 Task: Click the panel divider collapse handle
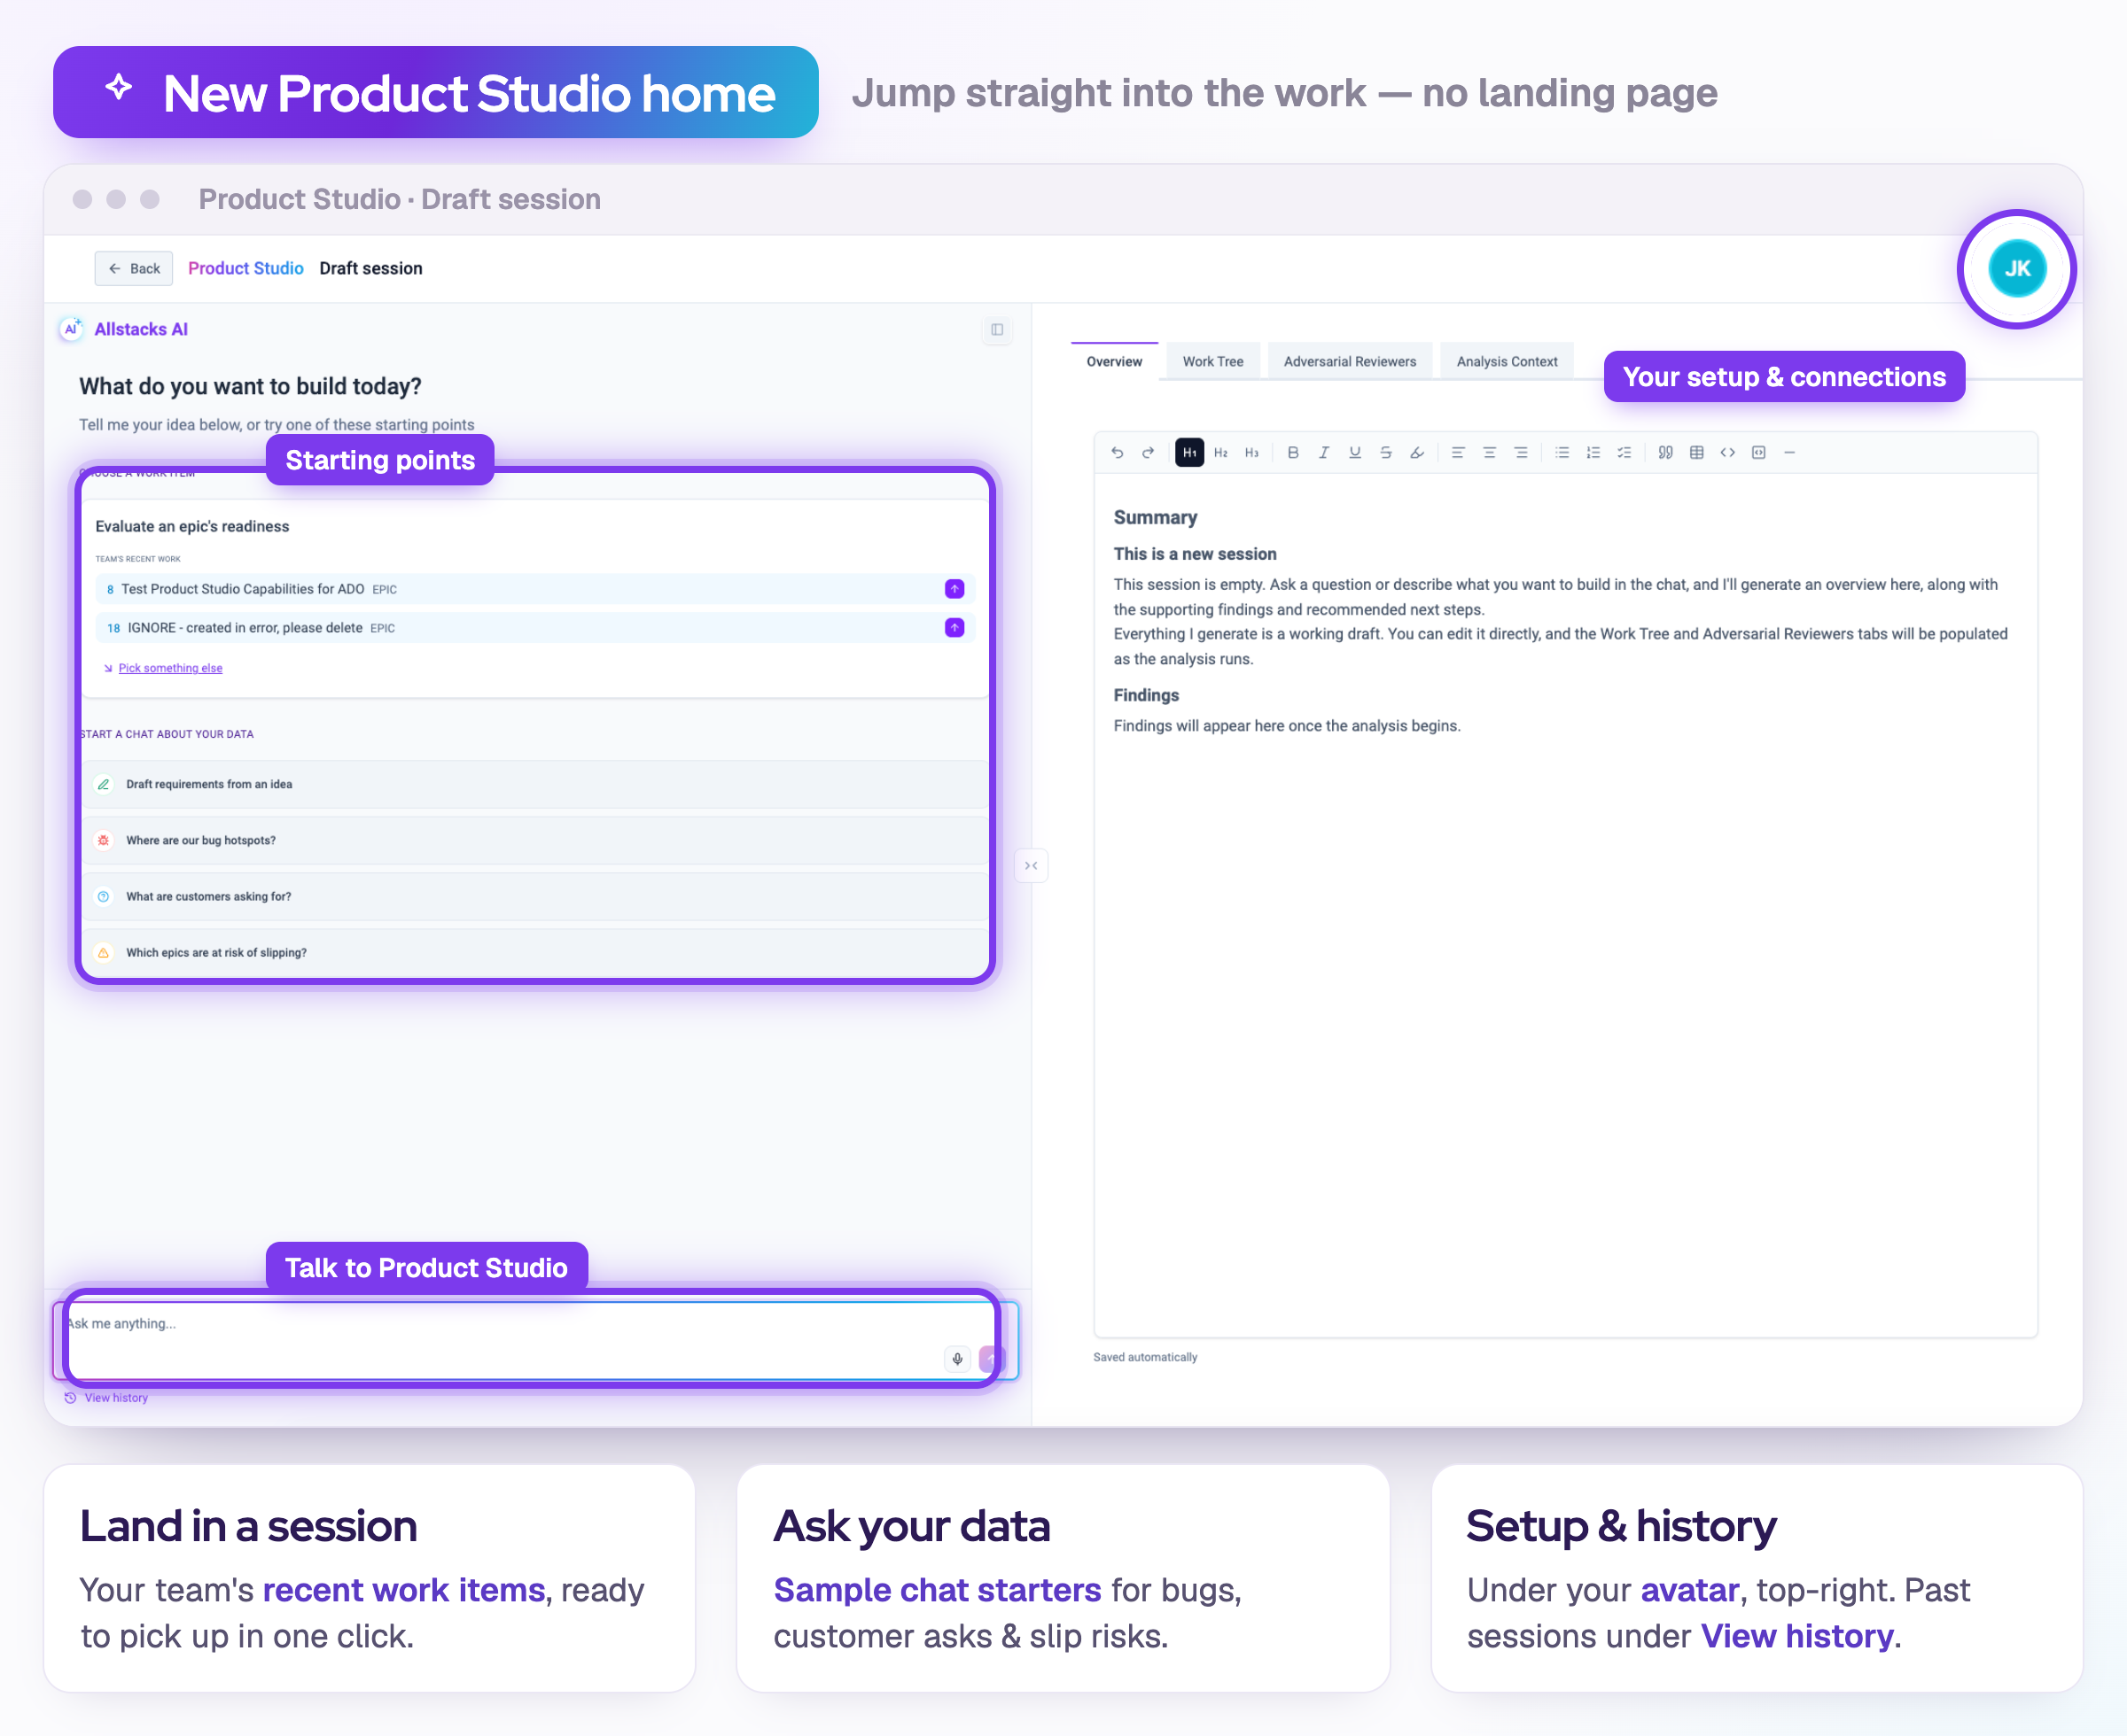1032,866
